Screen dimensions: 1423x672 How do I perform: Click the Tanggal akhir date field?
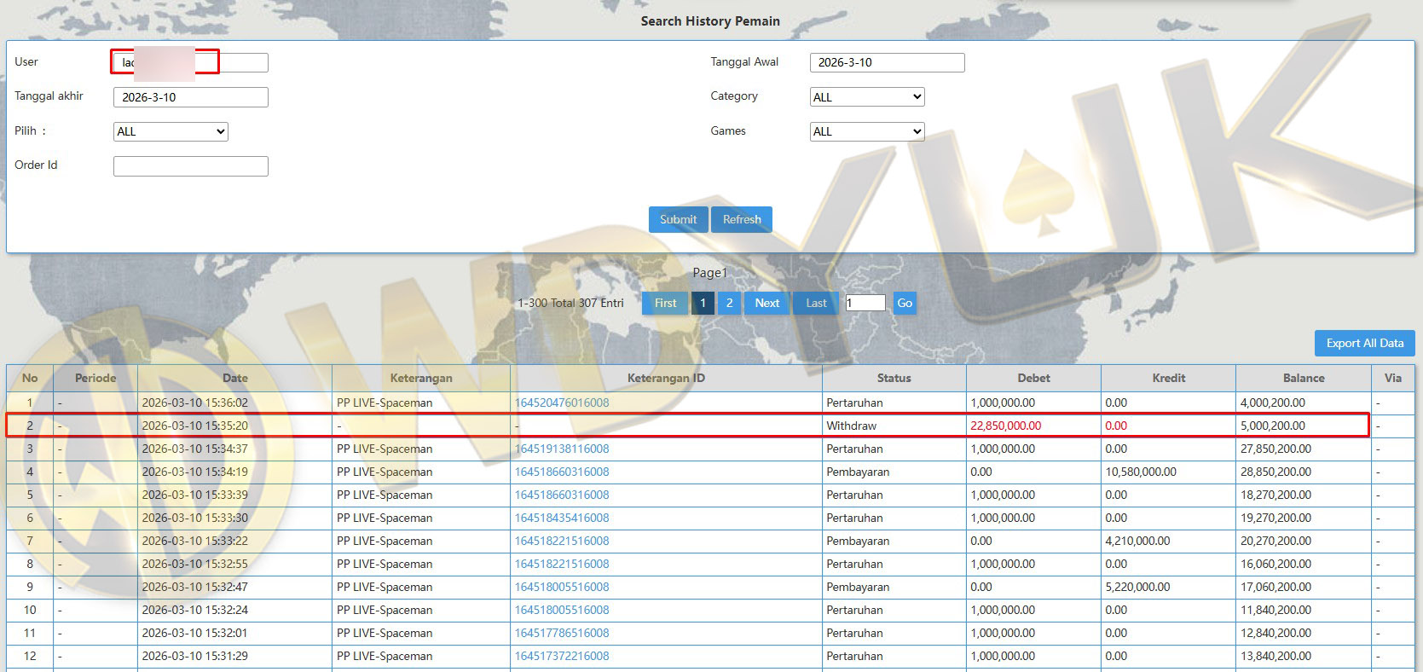(x=191, y=97)
